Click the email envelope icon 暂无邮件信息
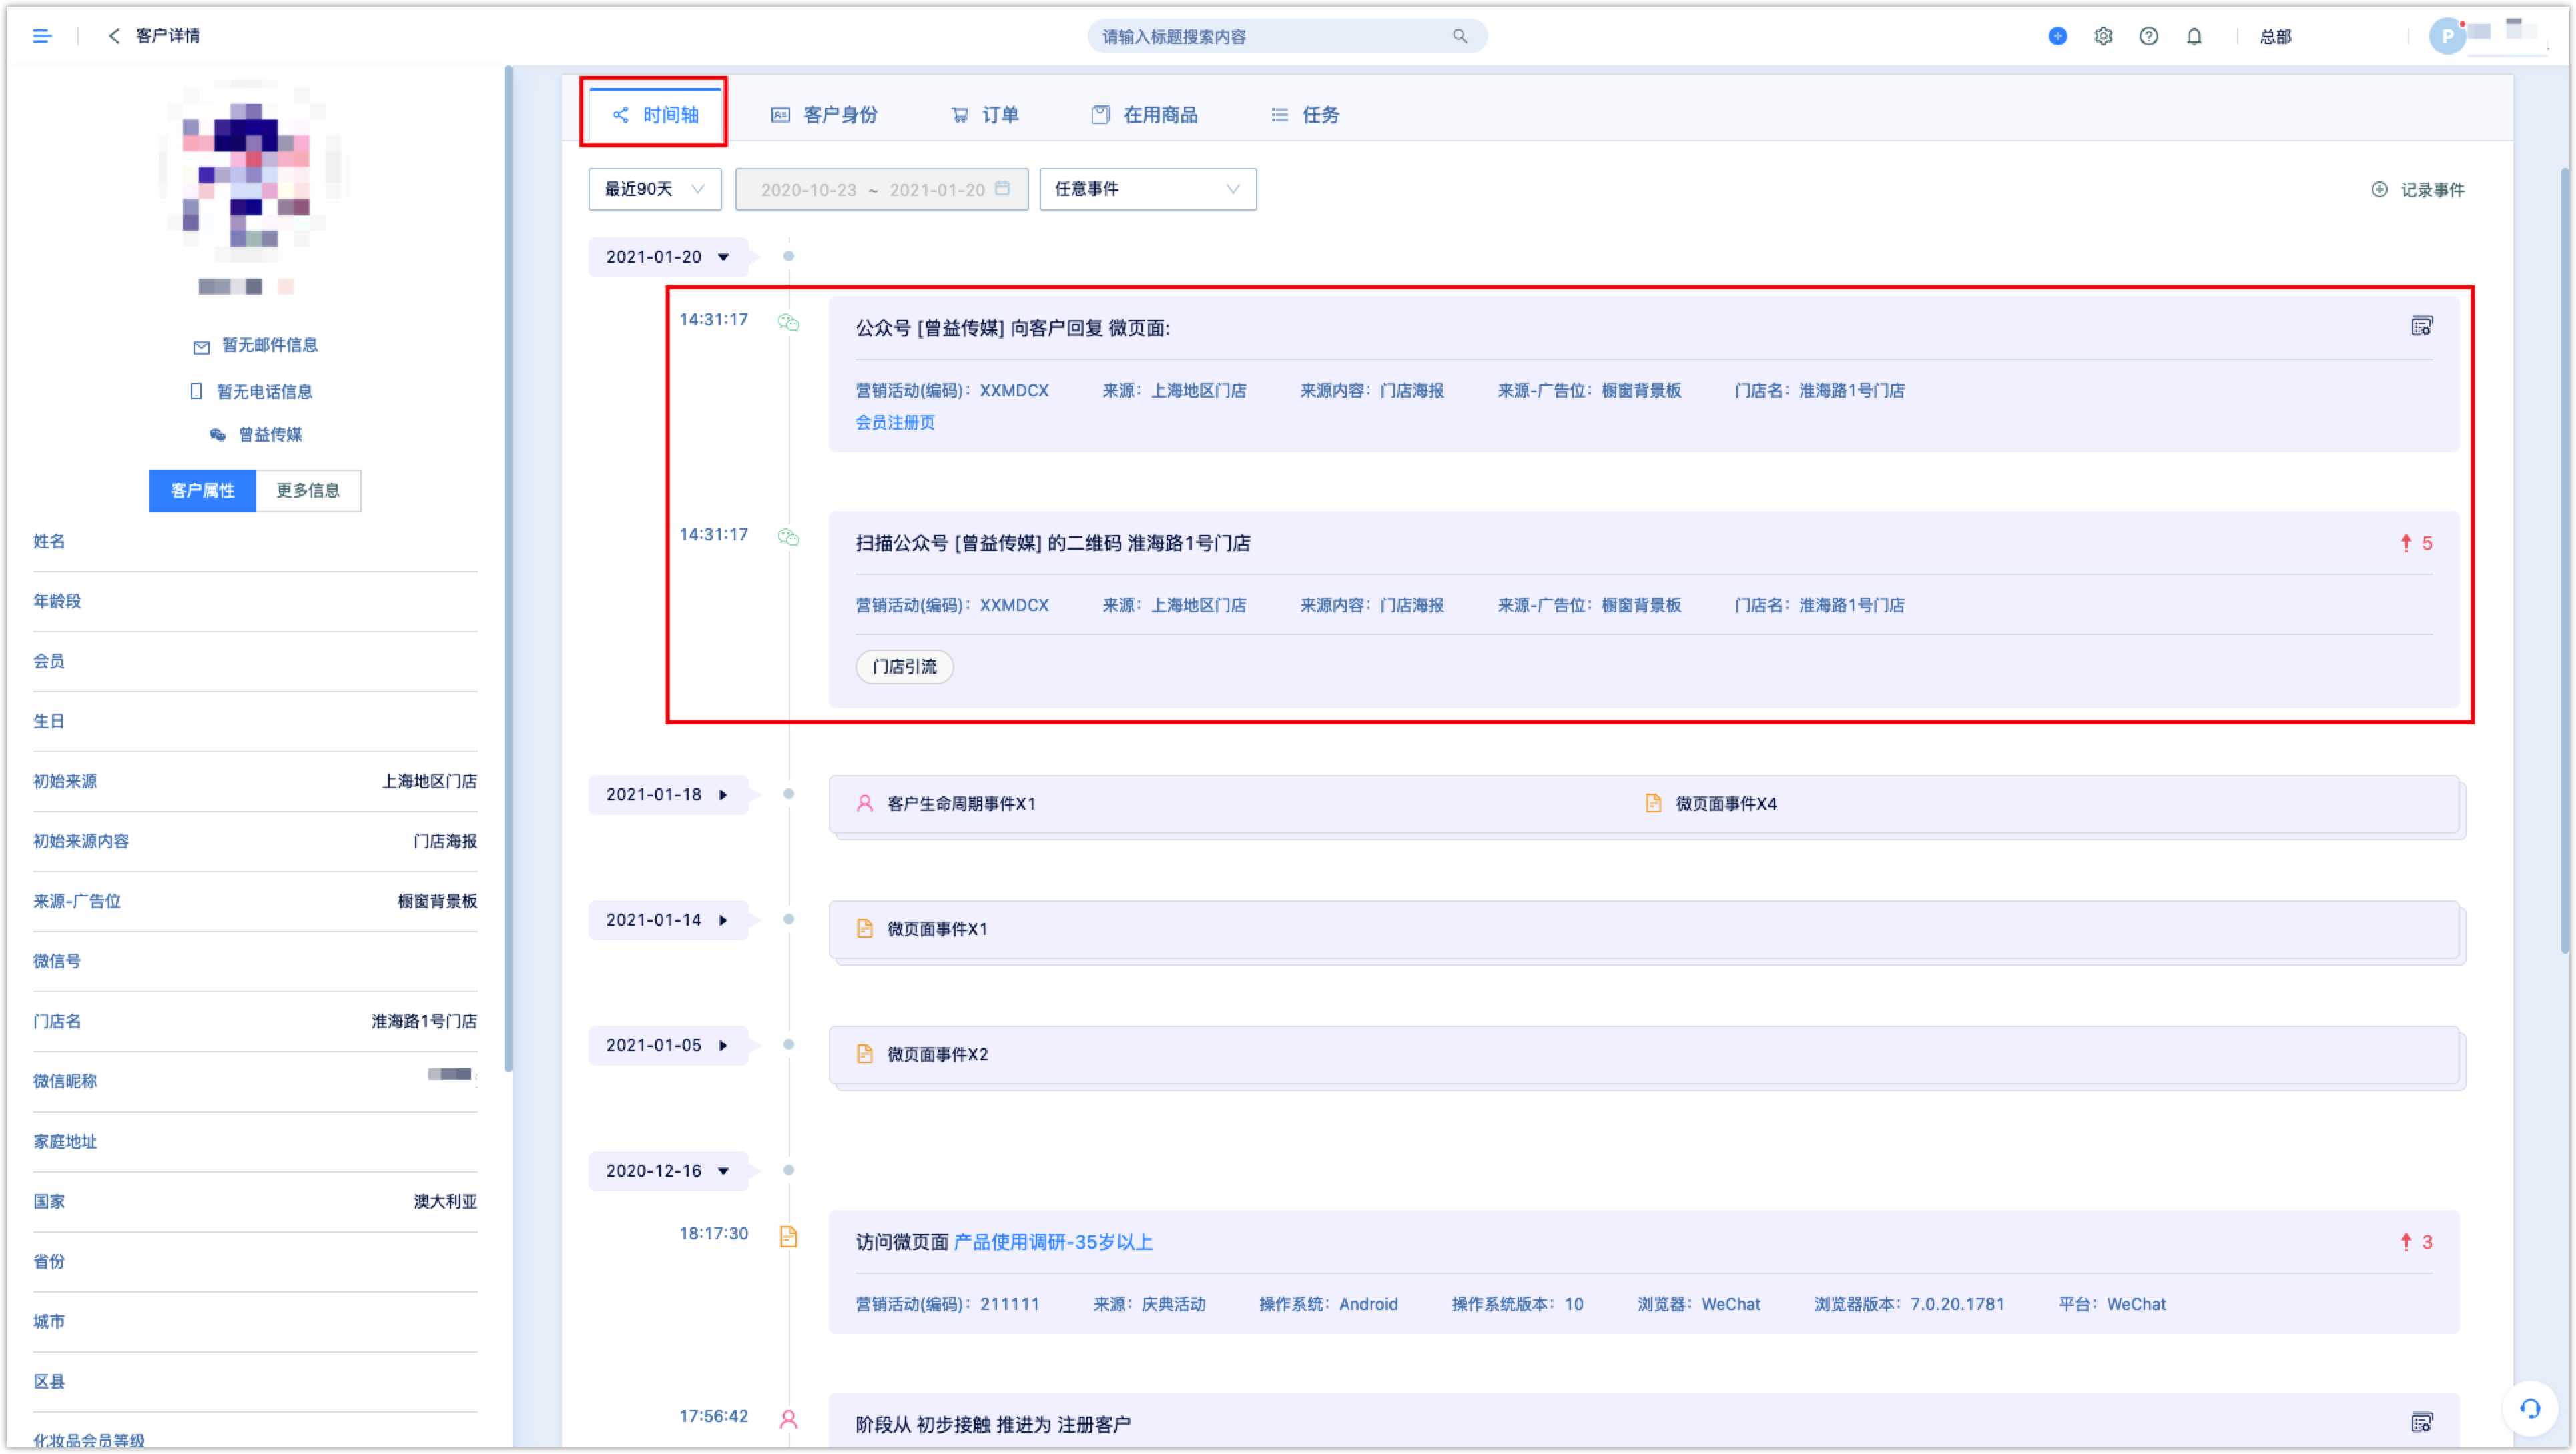The image size is (2576, 1454). (201, 347)
